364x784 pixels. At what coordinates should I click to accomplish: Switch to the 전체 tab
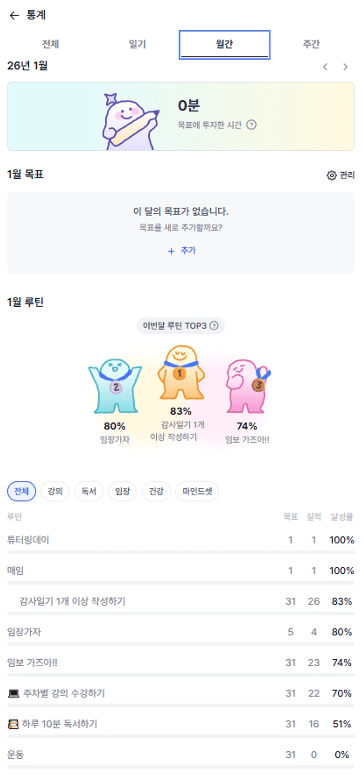(x=50, y=44)
